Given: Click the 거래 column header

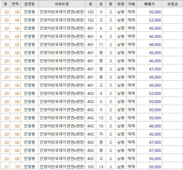Looking at the screenshot, I should [131, 4].
